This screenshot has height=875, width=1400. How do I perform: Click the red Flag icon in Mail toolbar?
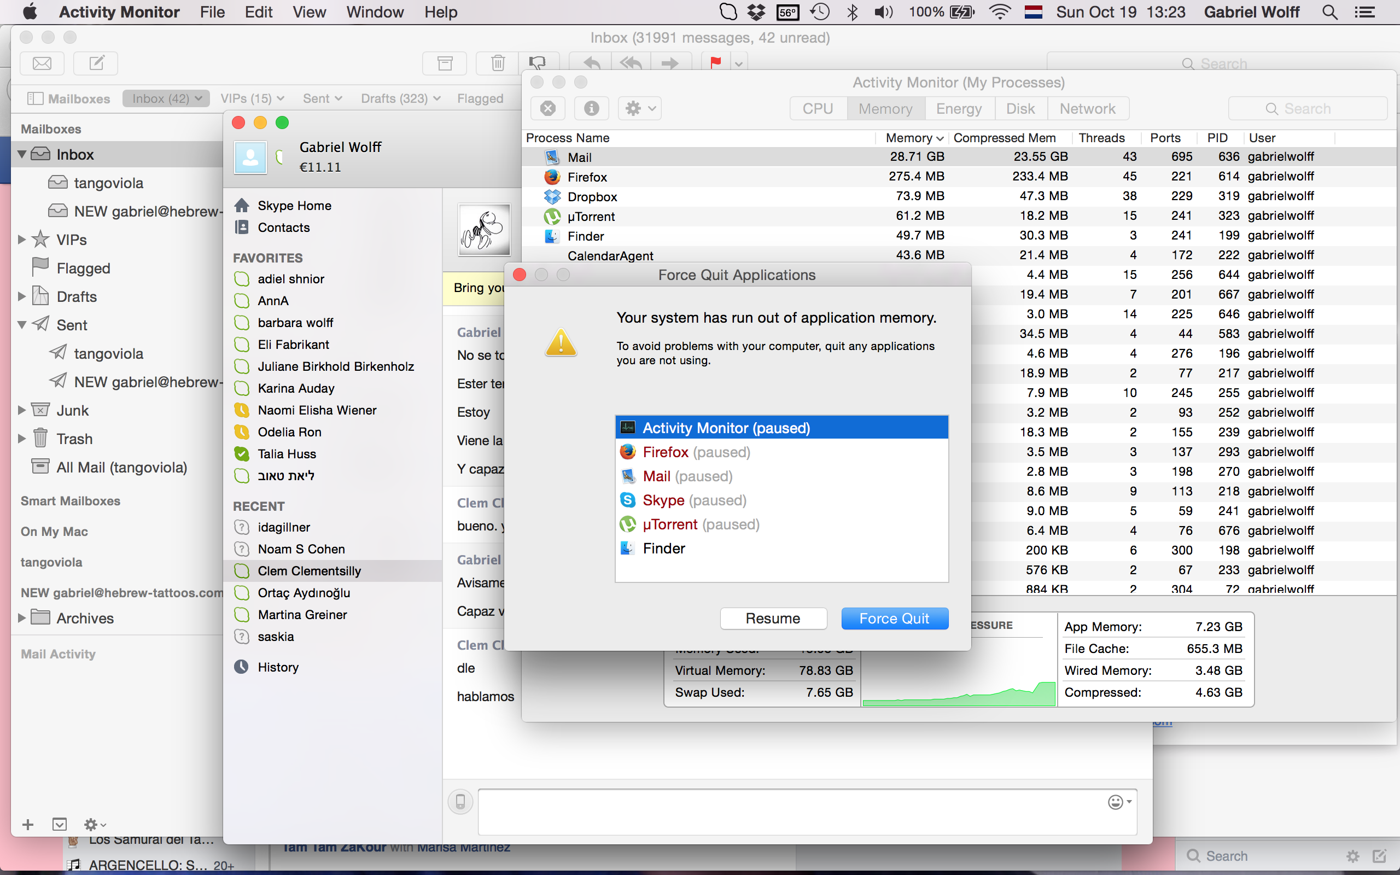click(715, 62)
